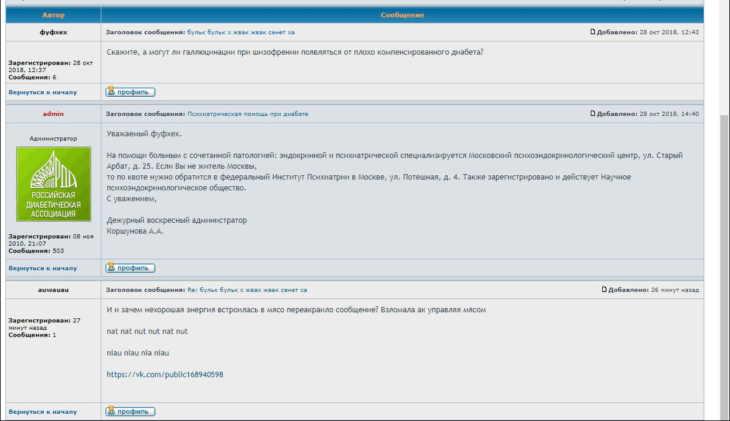The image size is (730, 421).
Task: Open admin's profile button
Action: point(131,268)
